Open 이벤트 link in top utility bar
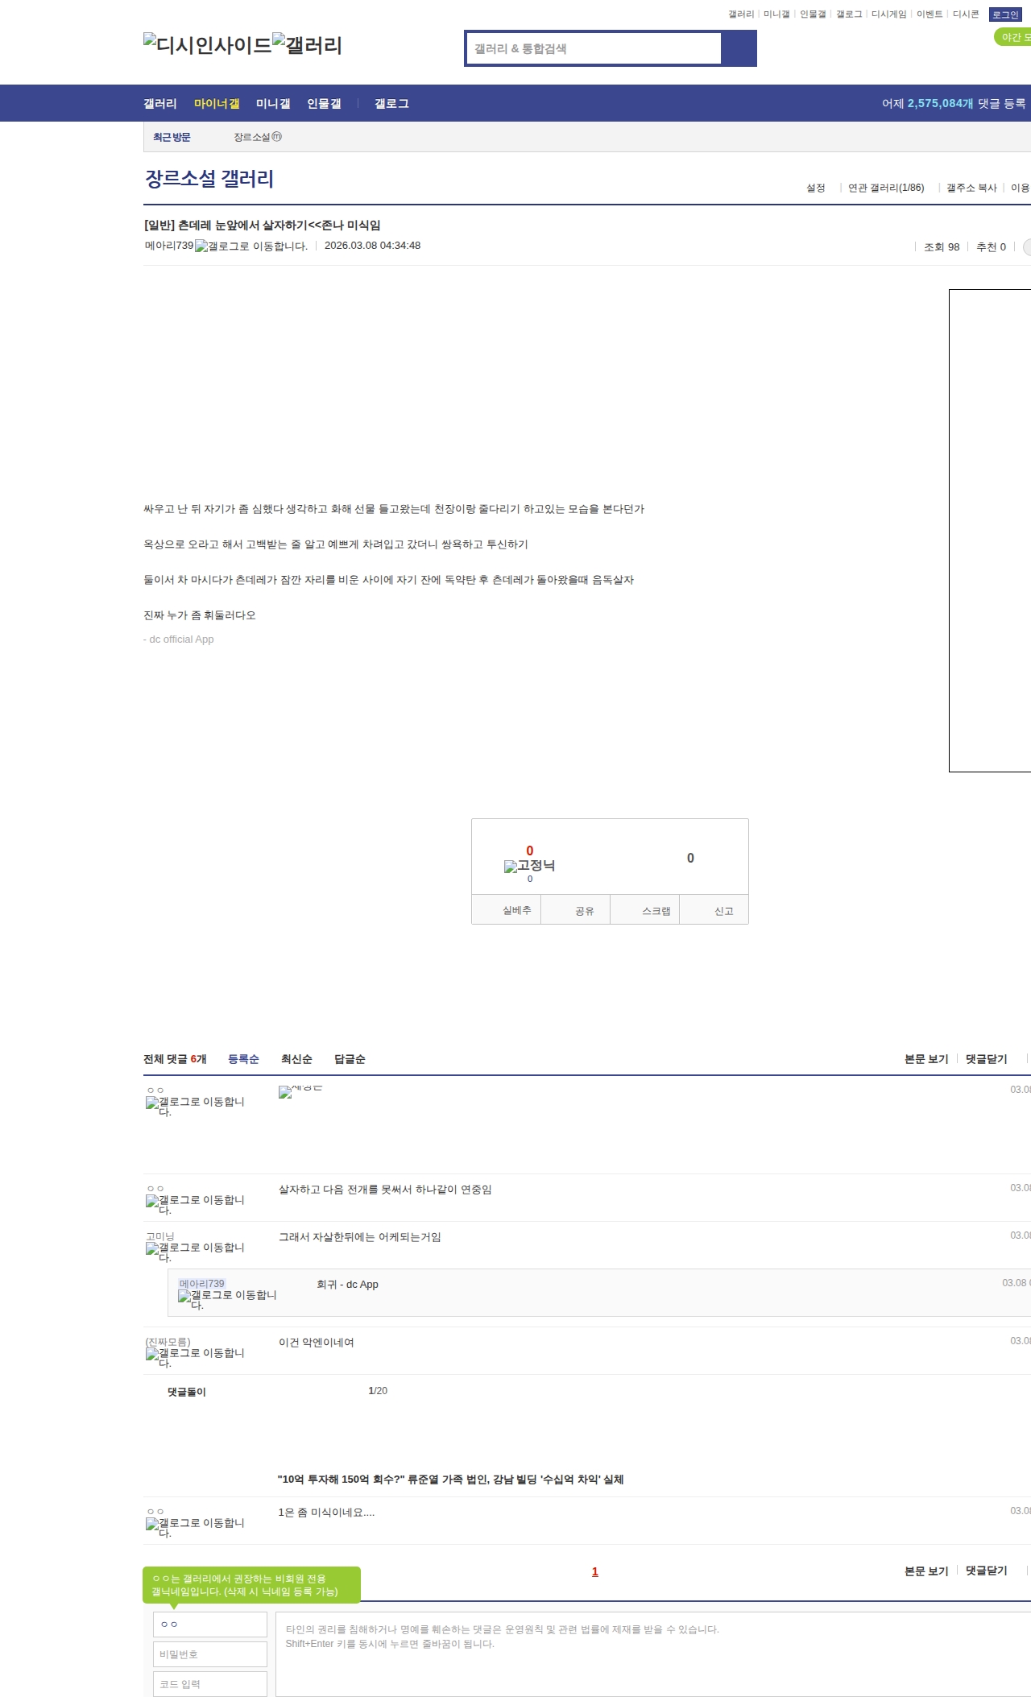Screen dimensions: 1031x1697 [x=930, y=14]
